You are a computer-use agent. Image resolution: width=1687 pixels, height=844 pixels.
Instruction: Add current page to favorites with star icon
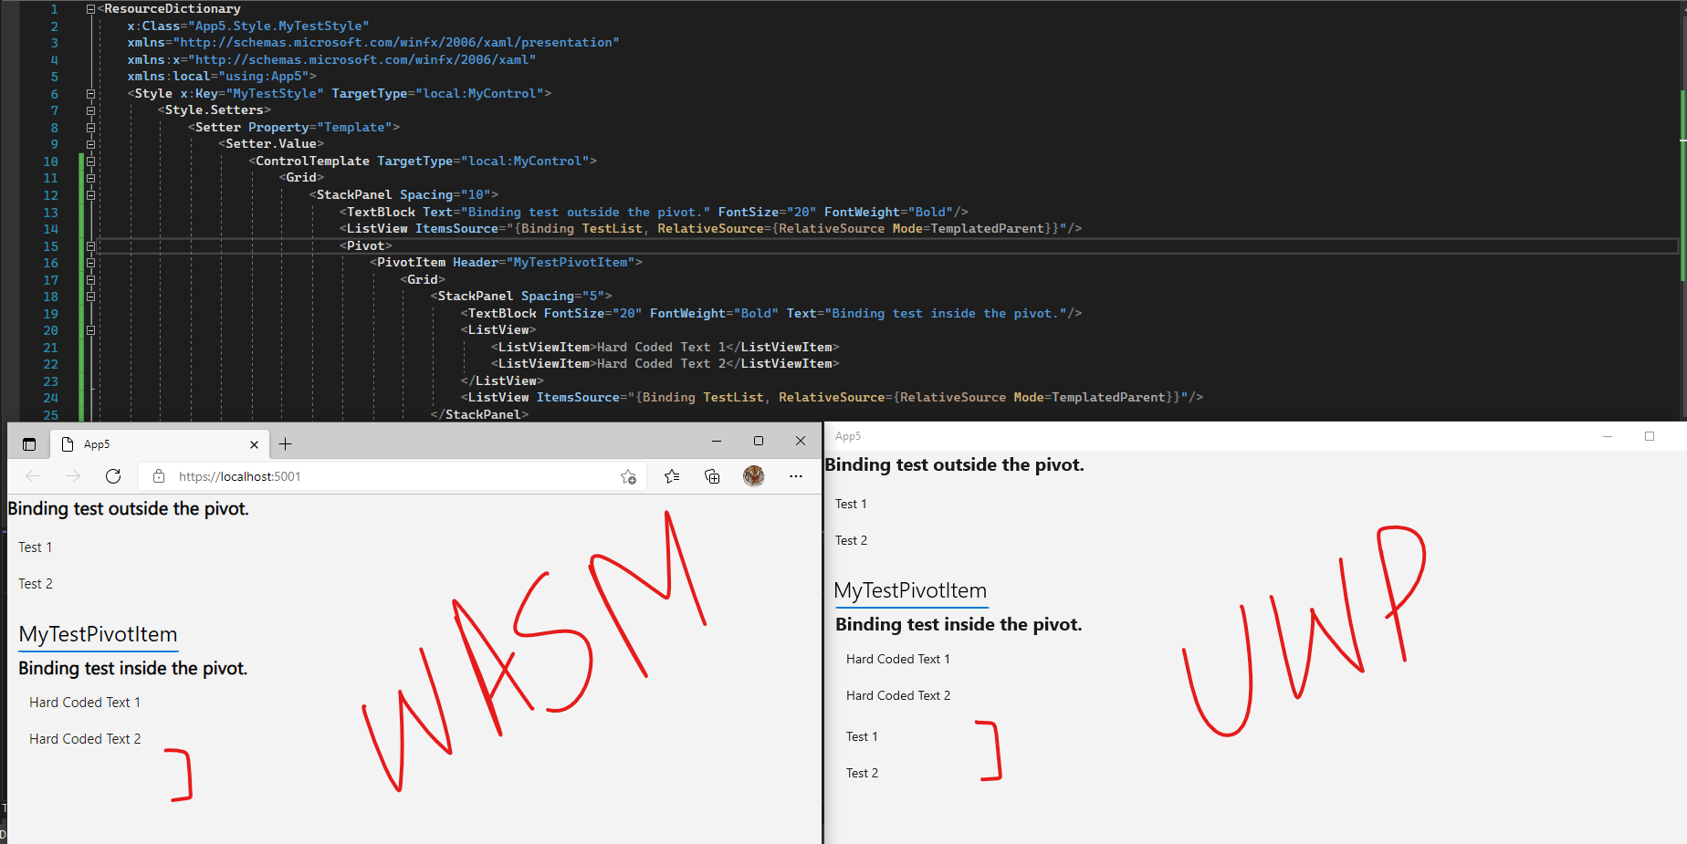[628, 475]
